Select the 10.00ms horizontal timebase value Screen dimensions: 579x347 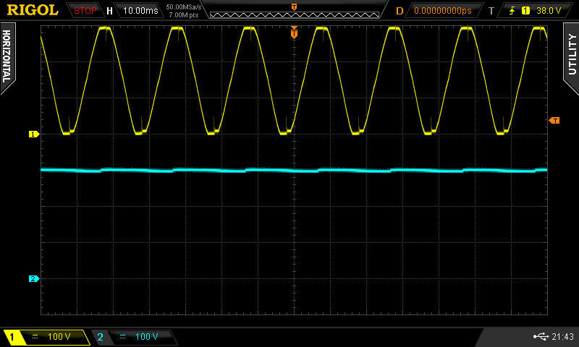click(x=140, y=11)
